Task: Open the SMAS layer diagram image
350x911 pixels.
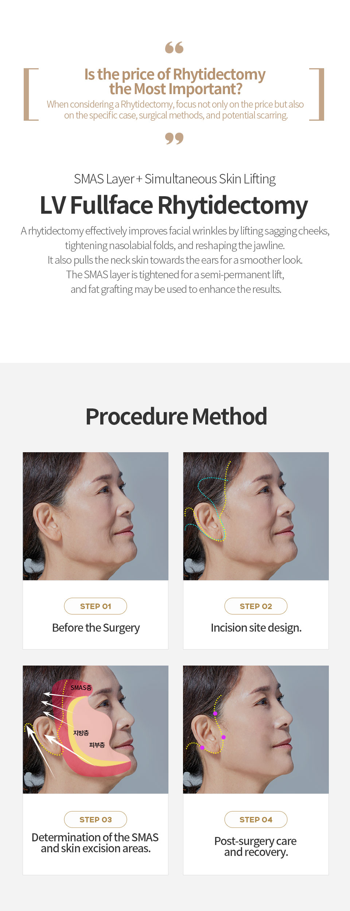Action: pyautogui.click(x=96, y=729)
